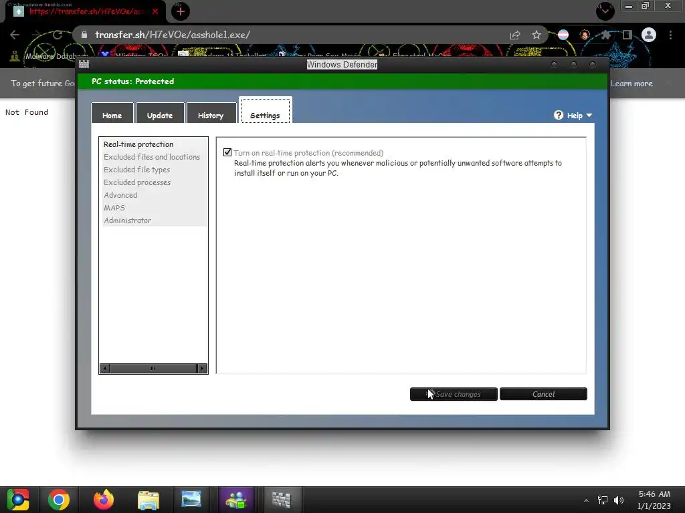Viewport: 685px width, 513px height.
Task: Click the Save changes button
Action: coord(454,394)
